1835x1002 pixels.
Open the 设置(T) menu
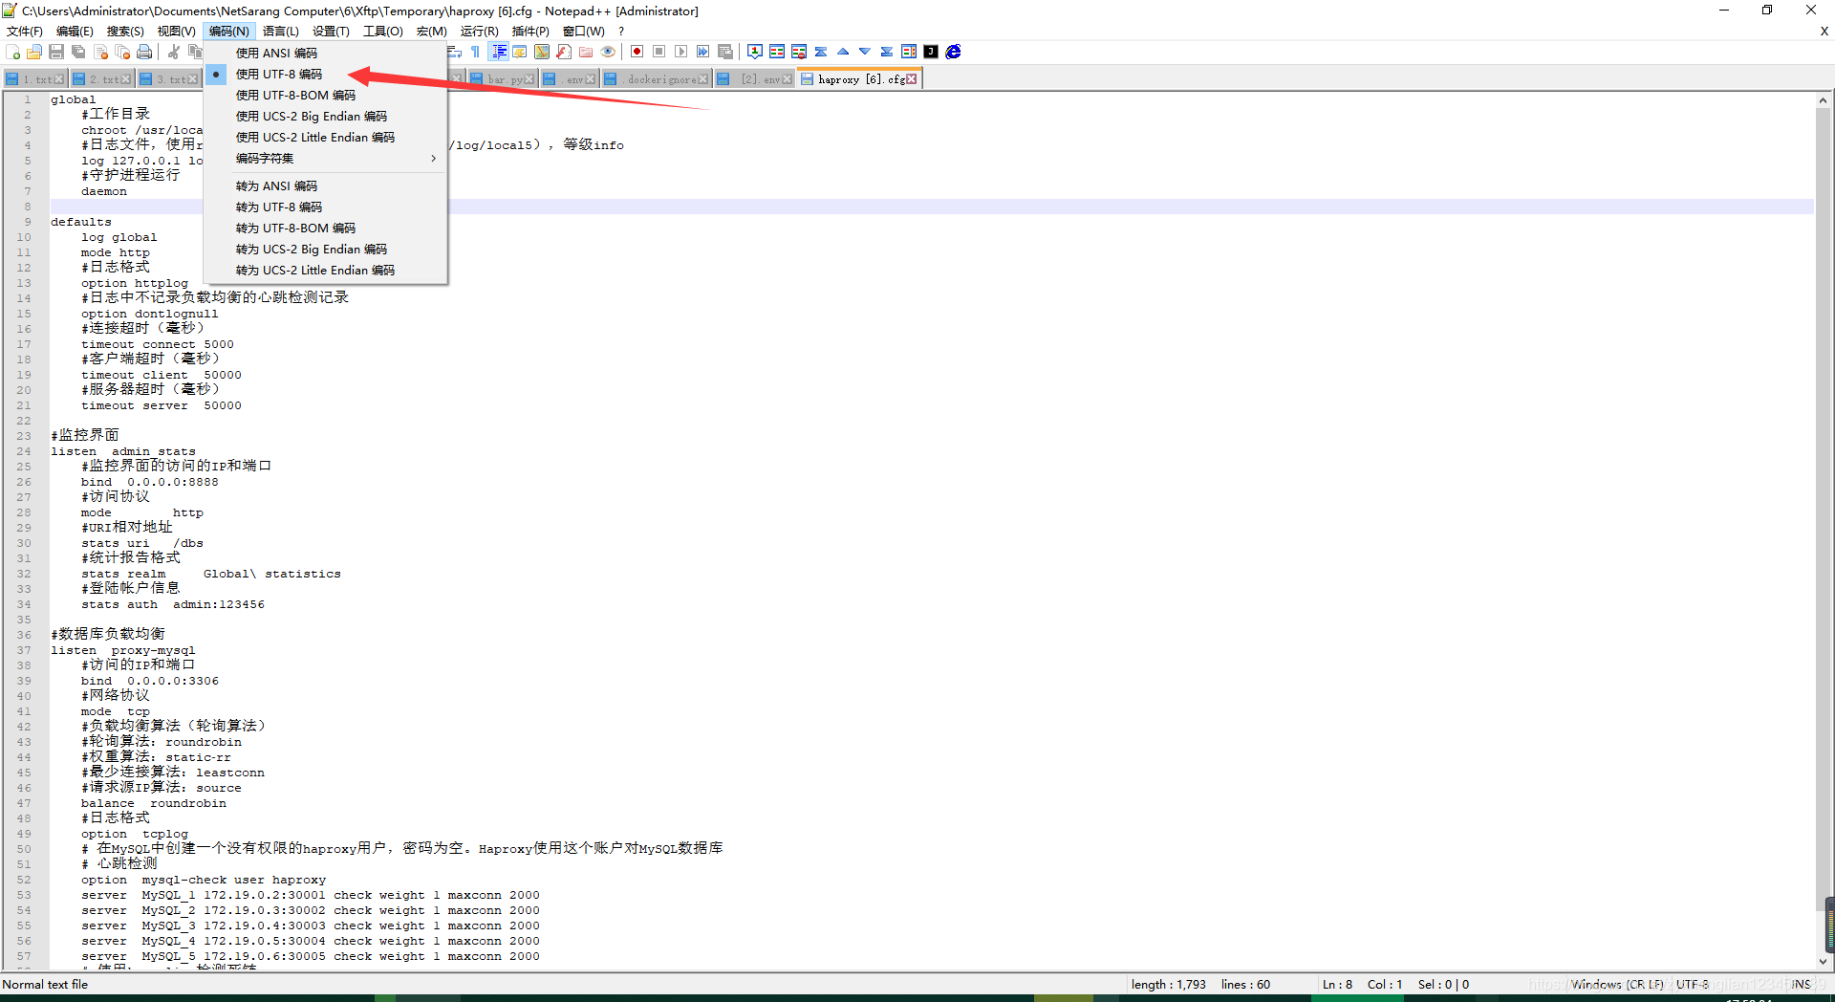(x=331, y=32)
